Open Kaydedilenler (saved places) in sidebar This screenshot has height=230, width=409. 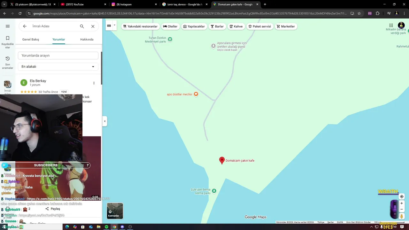[8, 42]
